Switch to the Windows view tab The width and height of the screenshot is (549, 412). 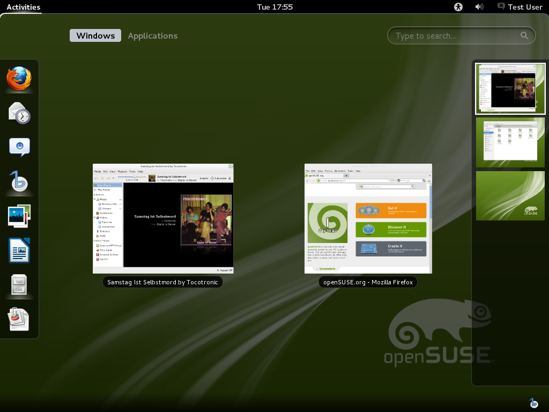pyautogui.click(x=95, y=36)
